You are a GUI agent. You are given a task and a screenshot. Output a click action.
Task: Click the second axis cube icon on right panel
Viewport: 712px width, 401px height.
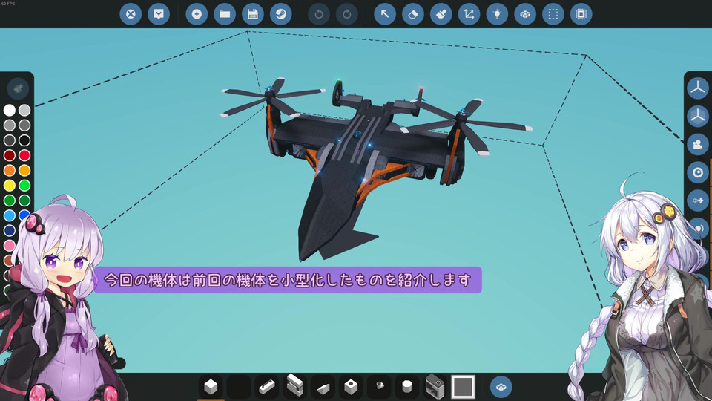tap(697, 117)
